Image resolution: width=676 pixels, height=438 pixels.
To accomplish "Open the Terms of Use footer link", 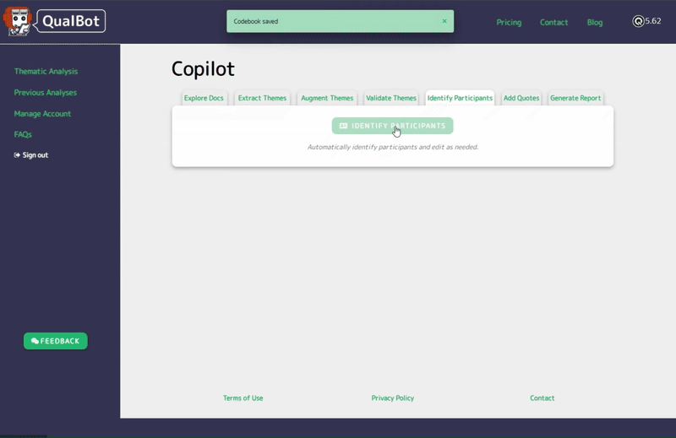I will tap(243, 398).
